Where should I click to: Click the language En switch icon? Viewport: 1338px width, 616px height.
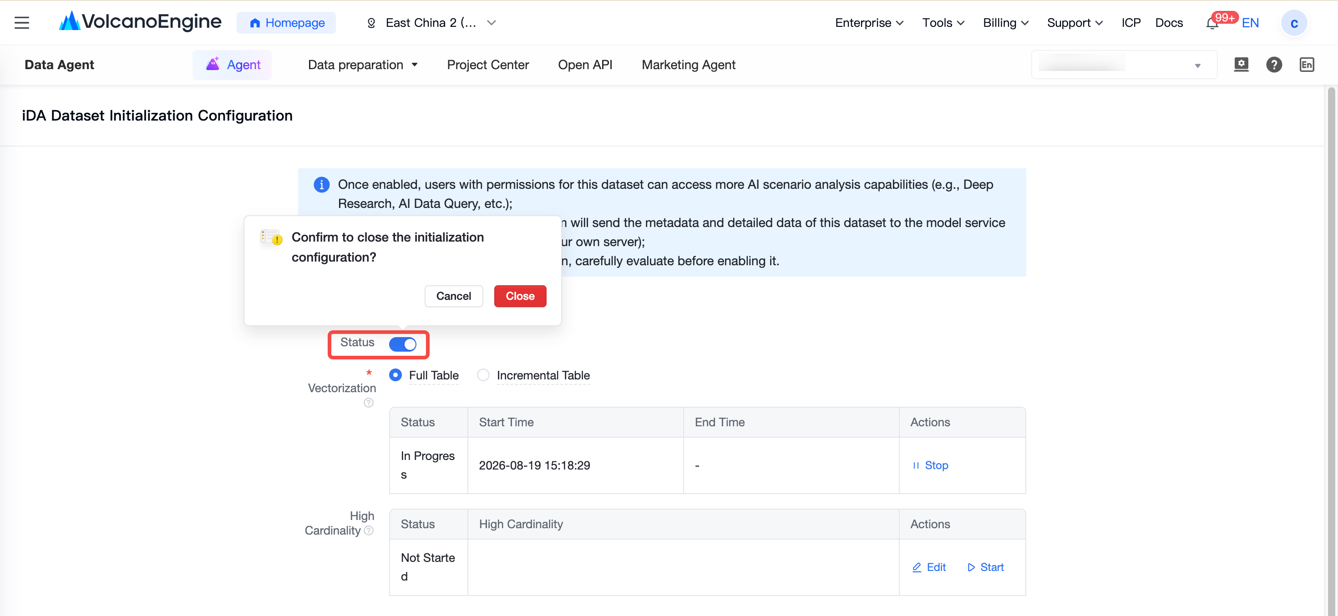pyautogui.click(x=1306, y=65)
